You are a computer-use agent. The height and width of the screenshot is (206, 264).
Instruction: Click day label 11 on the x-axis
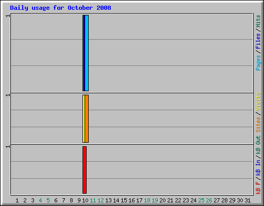93,200
